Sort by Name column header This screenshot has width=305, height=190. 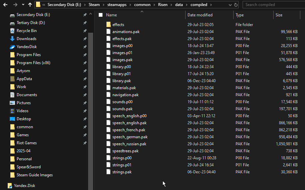pos(111,15)
